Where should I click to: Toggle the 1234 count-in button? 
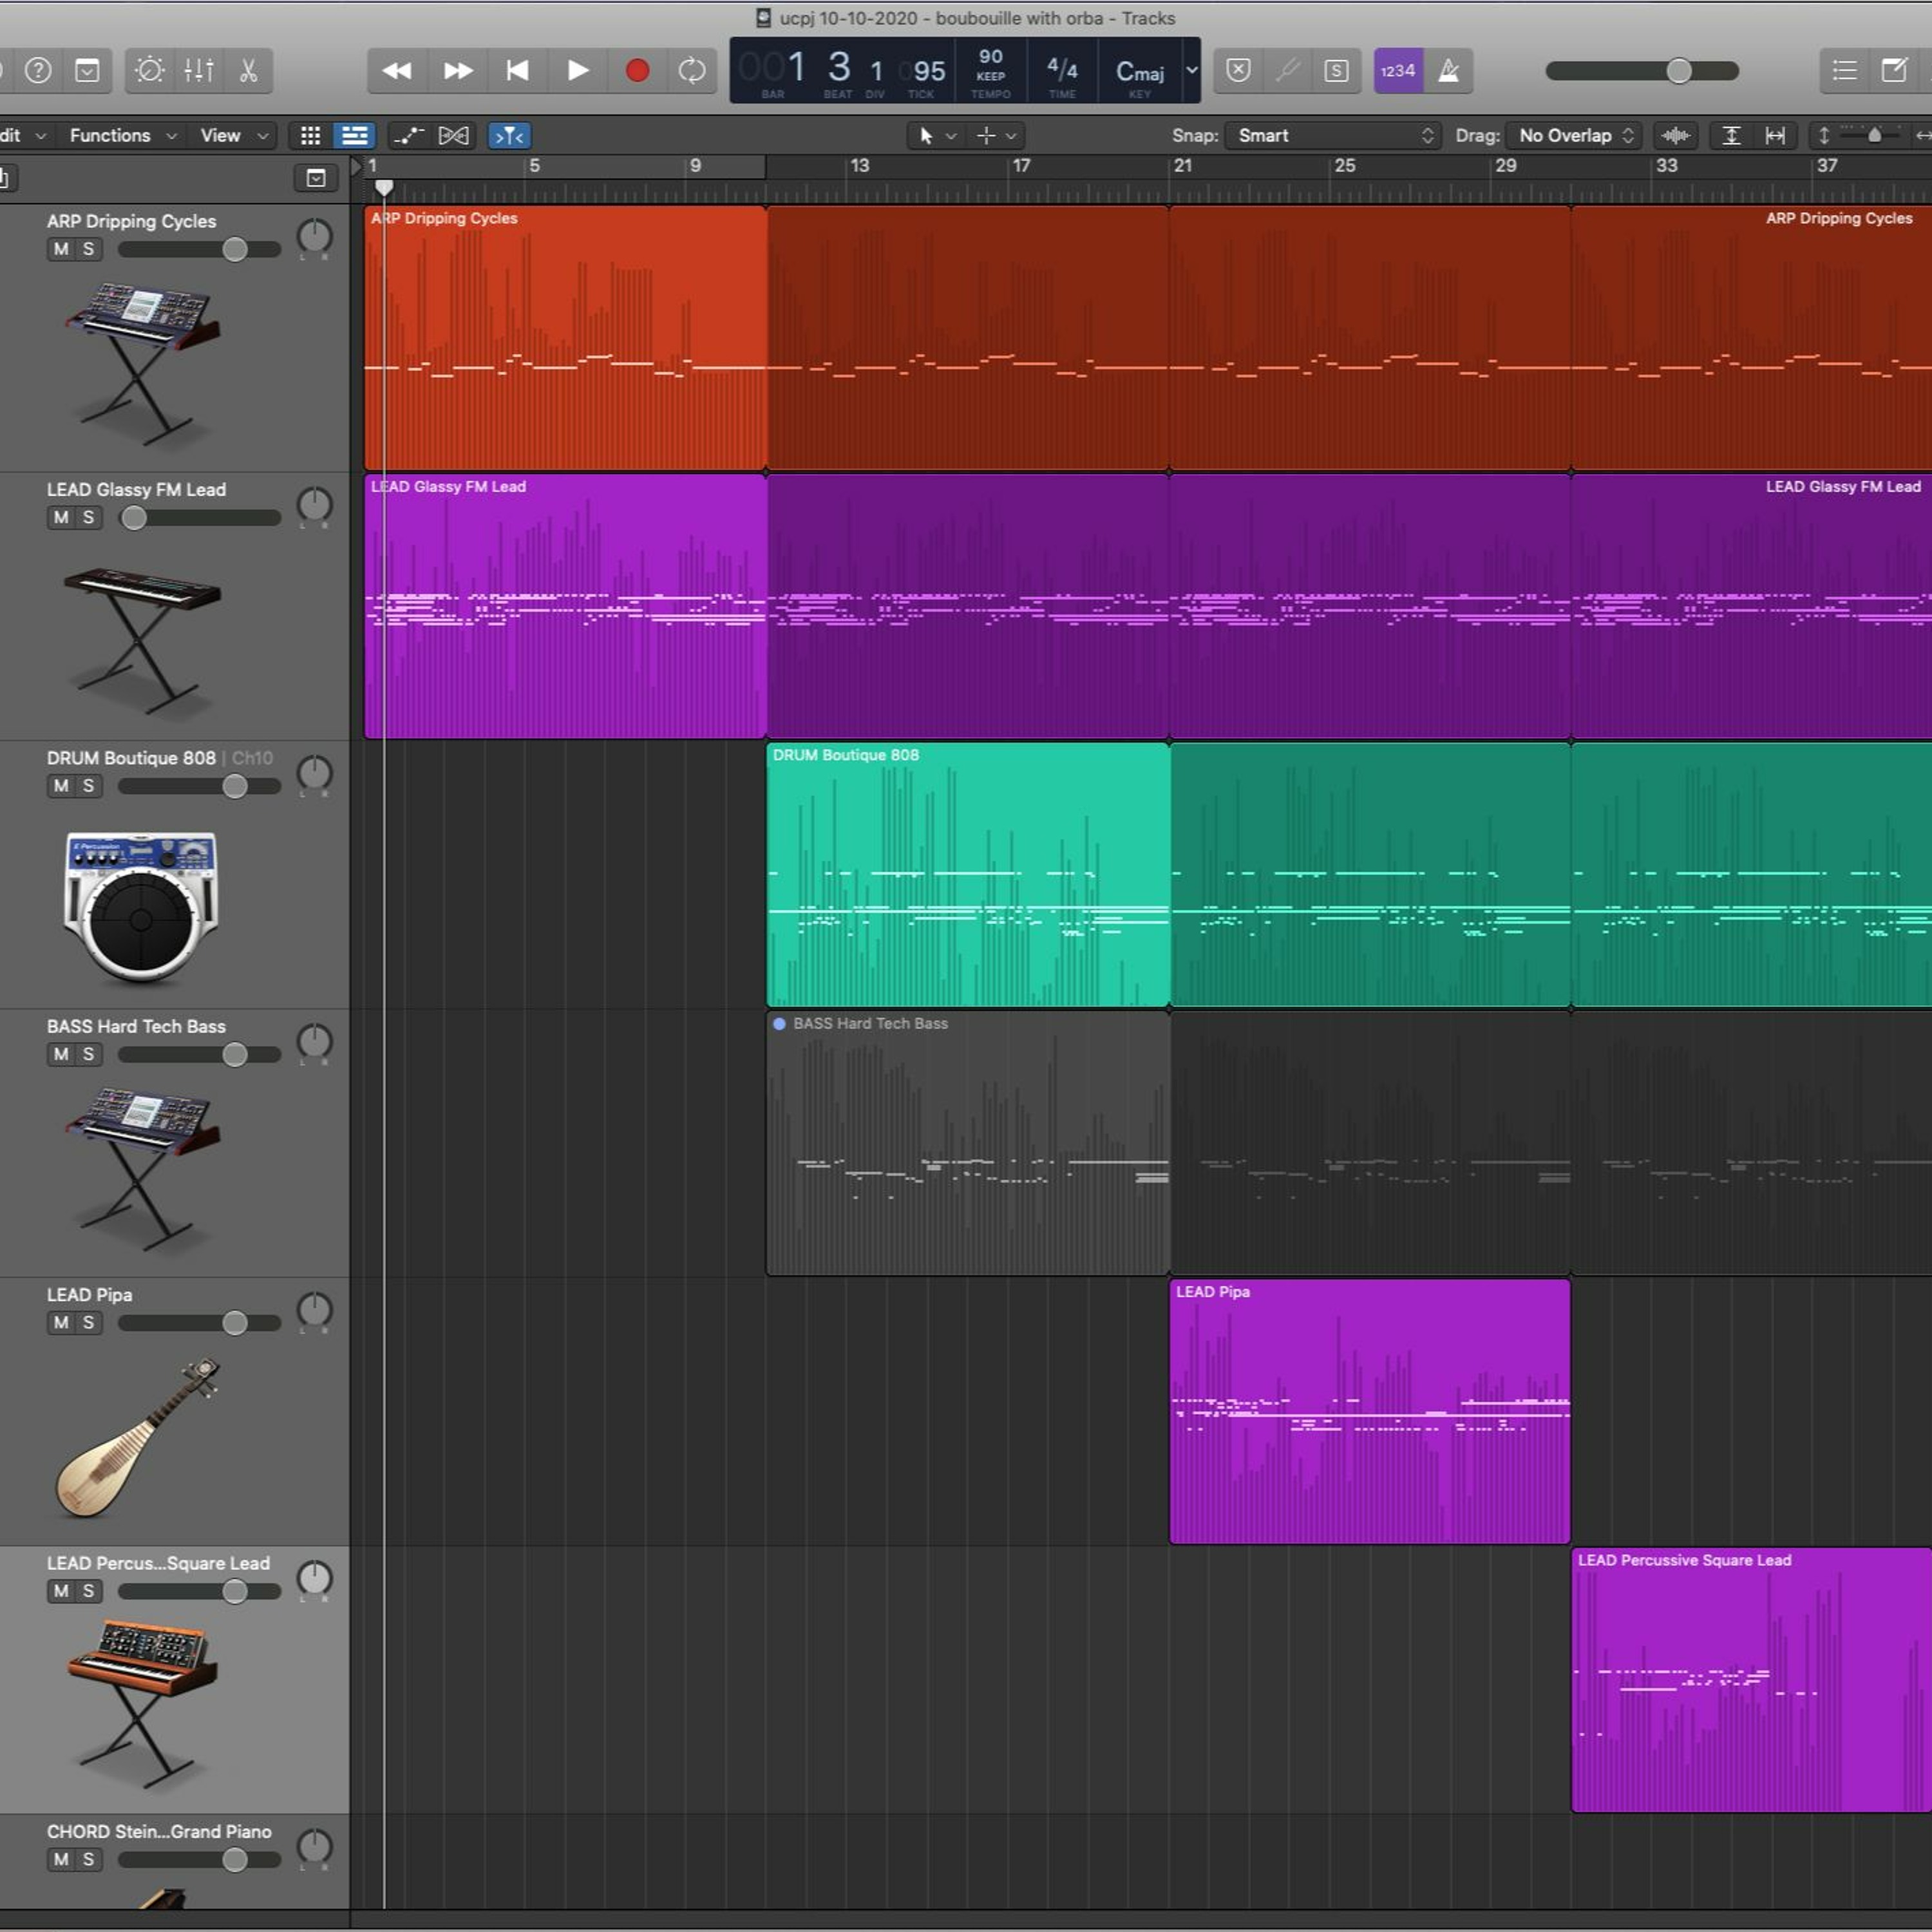tap(1397, 70)
